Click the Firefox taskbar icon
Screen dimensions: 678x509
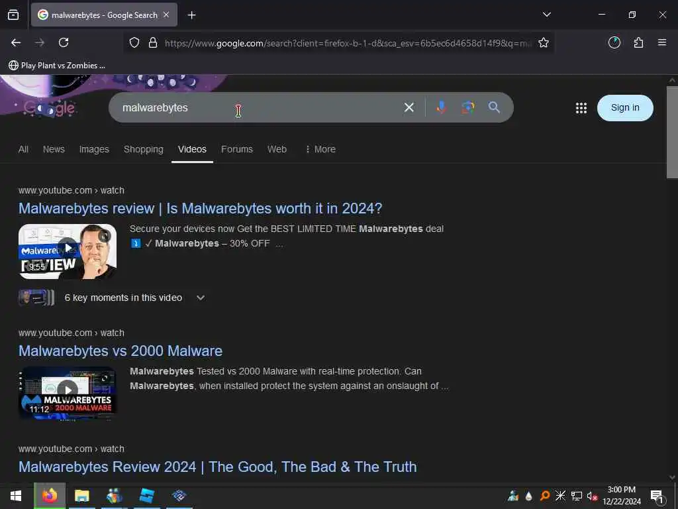(x=50, y=496)
